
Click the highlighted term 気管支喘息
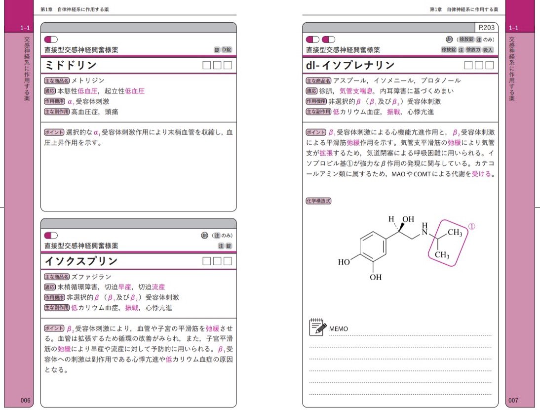point(356,91)
